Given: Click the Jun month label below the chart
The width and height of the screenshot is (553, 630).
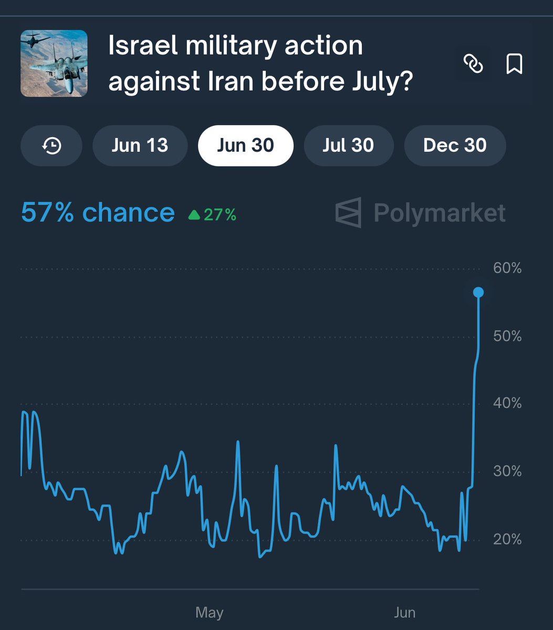Looking at the screenshot, I should pos(404,612).
